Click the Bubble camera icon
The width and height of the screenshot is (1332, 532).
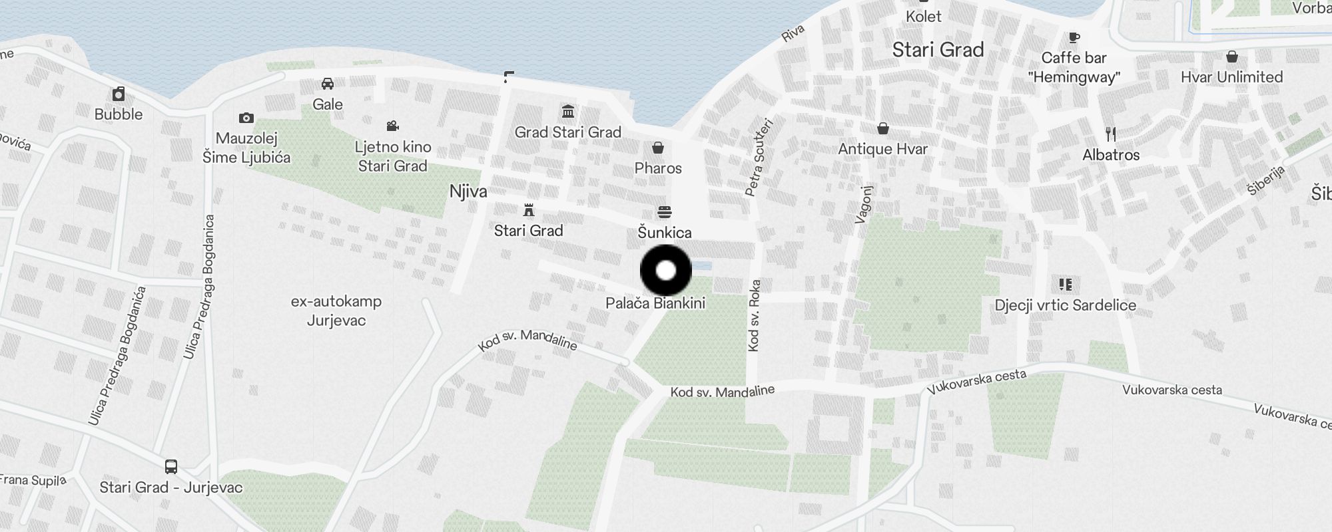pyautogui.click(x=119, y=93)
